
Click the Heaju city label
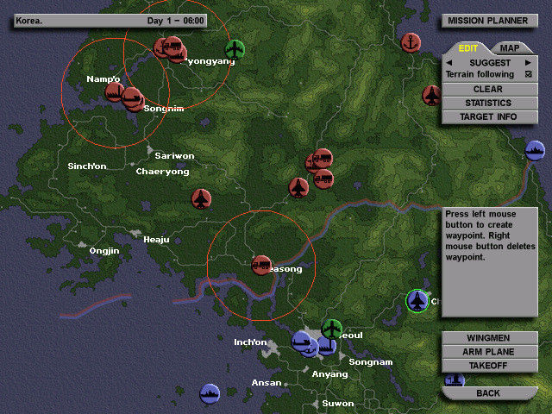click(156, 240)
